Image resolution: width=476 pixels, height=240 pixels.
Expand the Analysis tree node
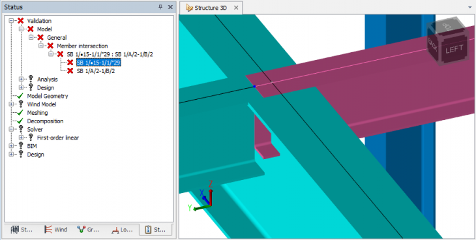pyautogui.click(x=21, y=80)
